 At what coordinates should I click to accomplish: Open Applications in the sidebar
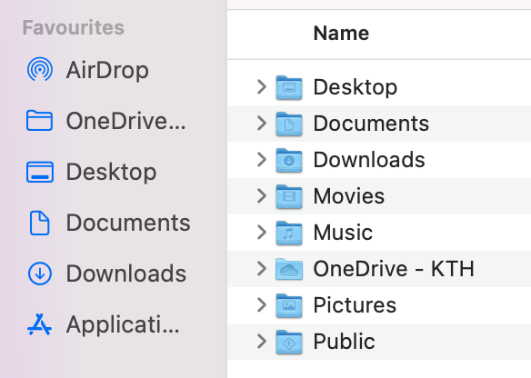click(104, 324)
